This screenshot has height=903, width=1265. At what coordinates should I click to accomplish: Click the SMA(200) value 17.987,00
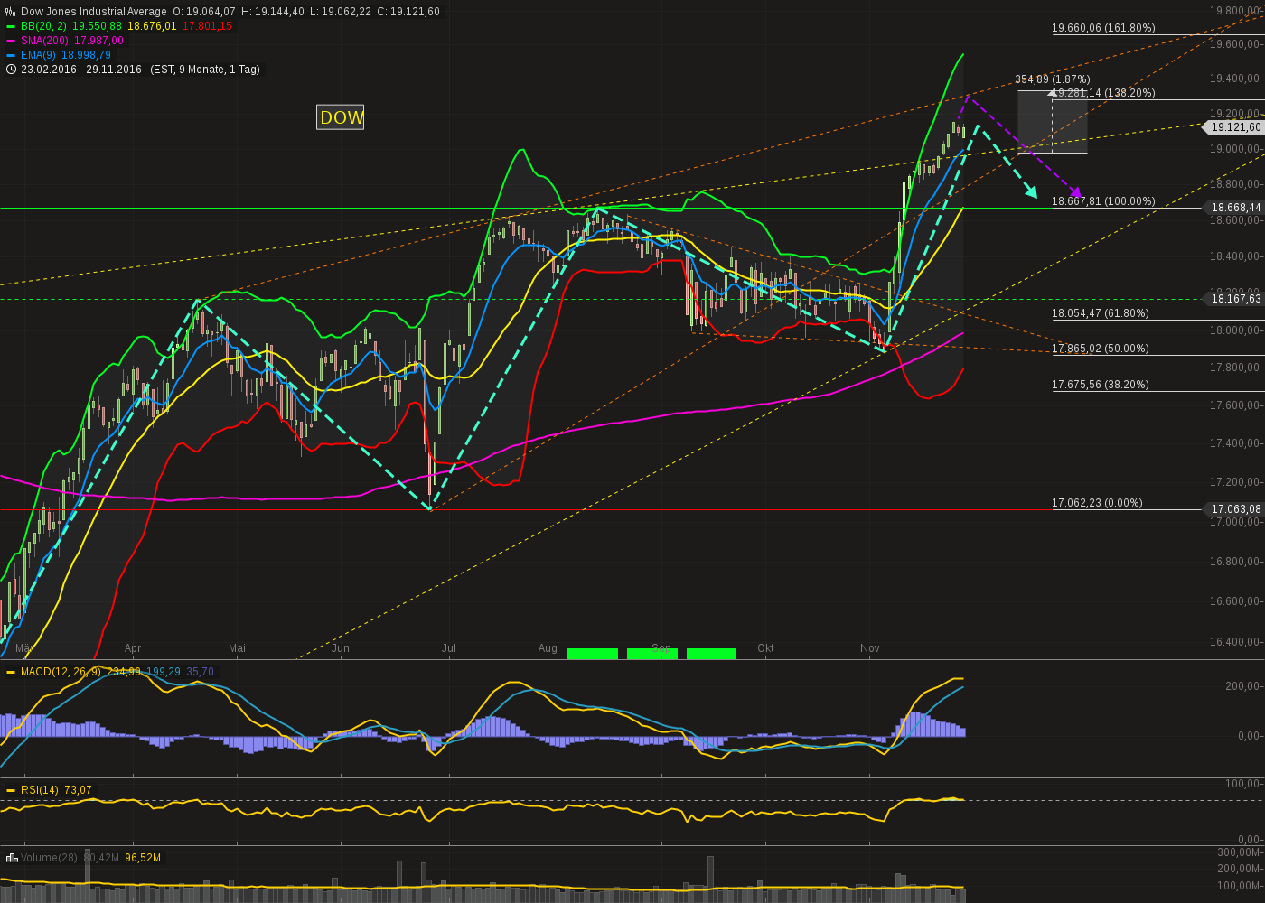tap(100, 41)
